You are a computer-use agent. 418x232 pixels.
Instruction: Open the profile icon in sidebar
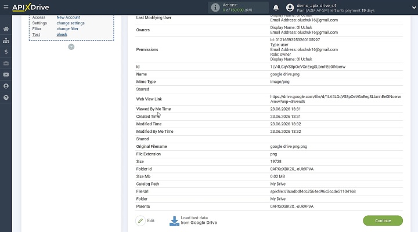6,86
